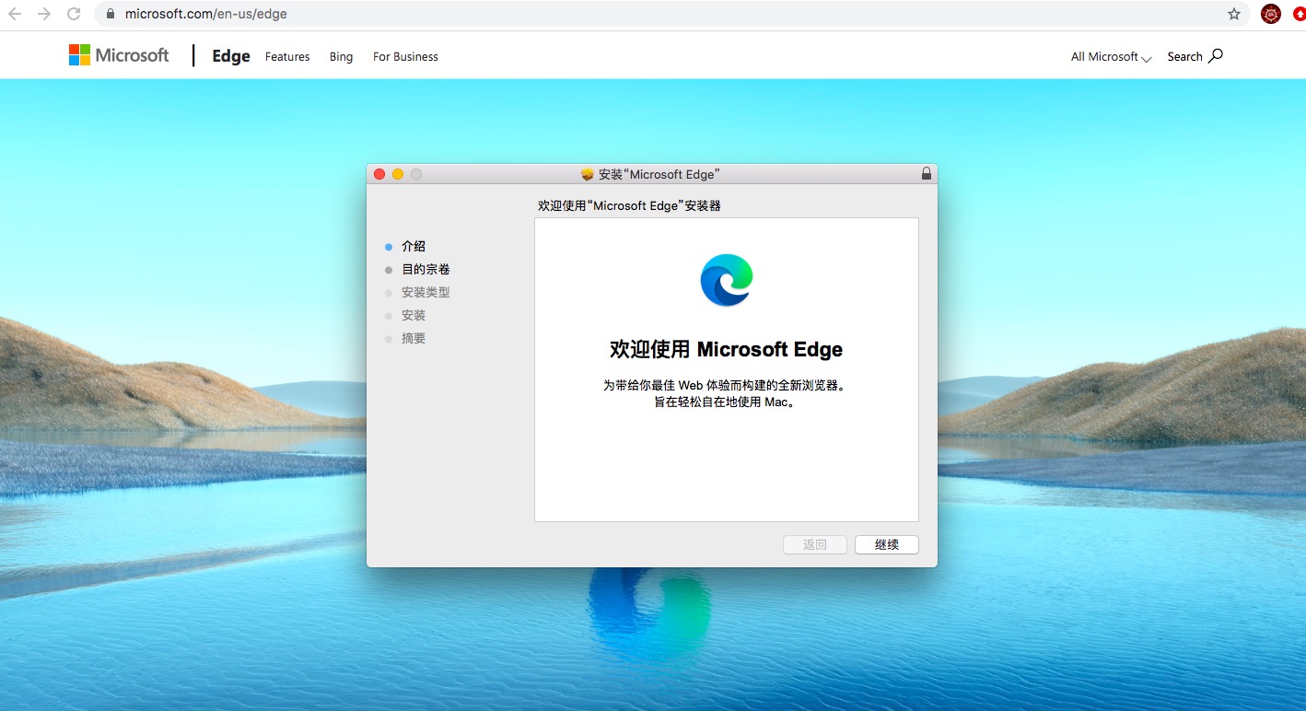
Task: Click the Microsoft logo
Action: point(119,55)
